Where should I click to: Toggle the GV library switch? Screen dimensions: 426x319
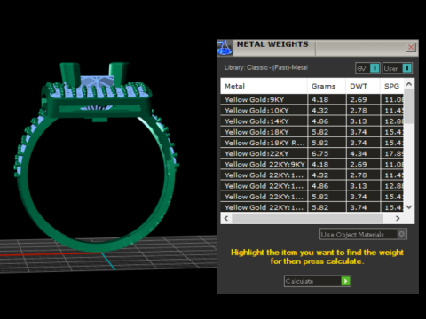coord(367,68)
